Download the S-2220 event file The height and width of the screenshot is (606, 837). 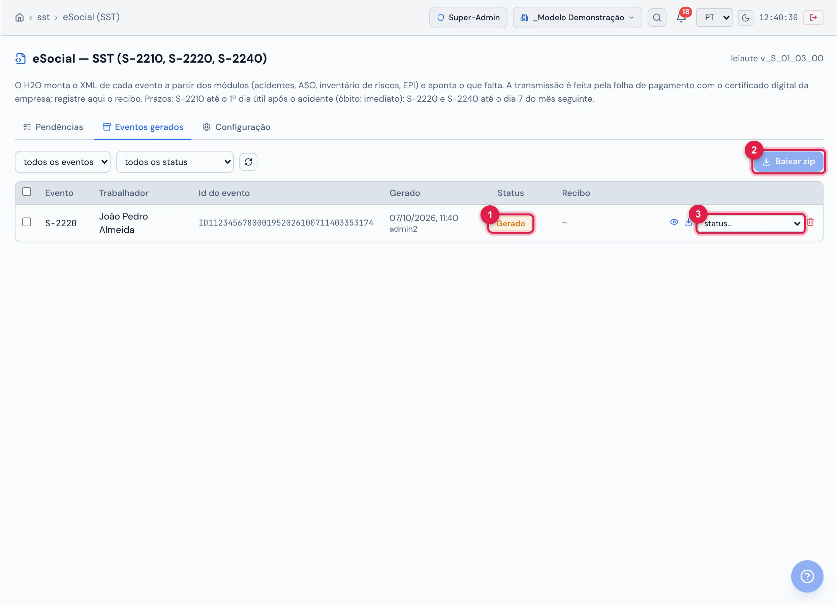pyautogui.click(x=688, y=222)
